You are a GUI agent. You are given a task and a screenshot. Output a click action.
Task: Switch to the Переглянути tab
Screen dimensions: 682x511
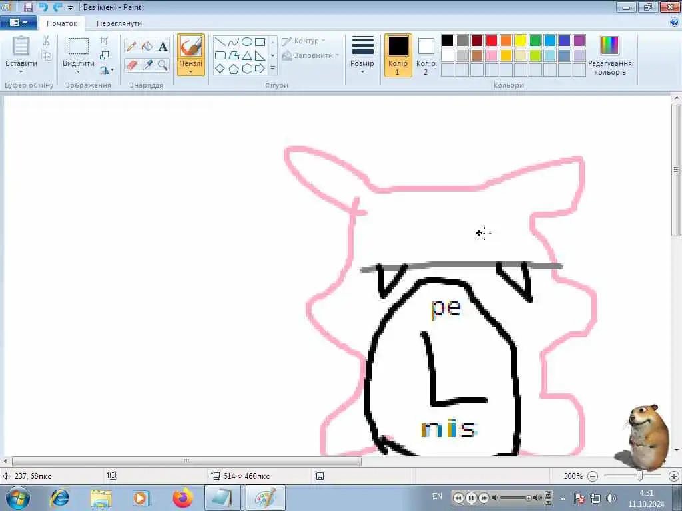(x=119, y=23)
